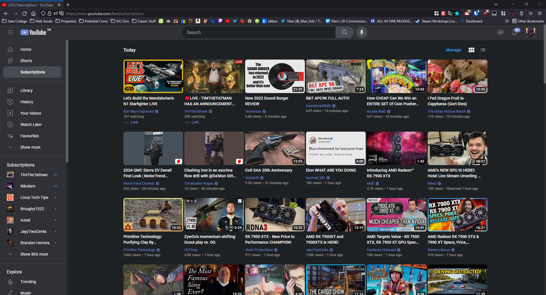Screen dimensions: 546x295
Task: Open Mandalorian N1 Starfighter LIVE thumbnail
Action: [x=153, y=76]
